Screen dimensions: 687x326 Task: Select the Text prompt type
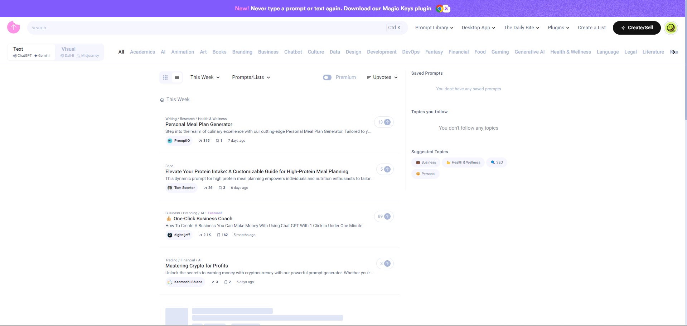coord(32,52)
